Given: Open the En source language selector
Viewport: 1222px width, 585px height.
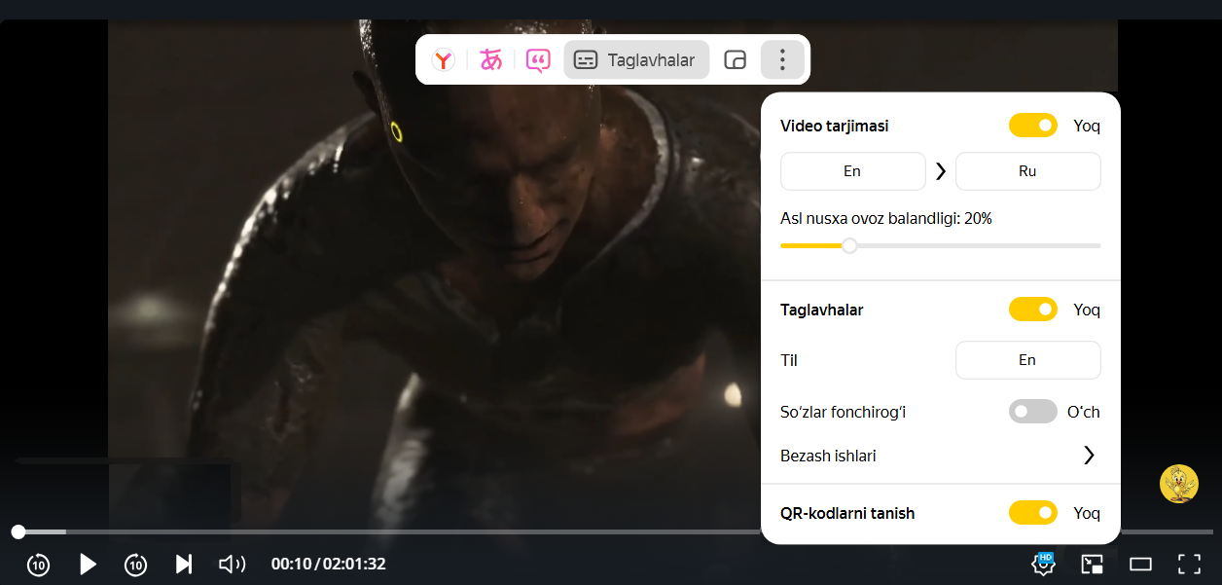Looking at the screenshot, I should coord(853,171).
